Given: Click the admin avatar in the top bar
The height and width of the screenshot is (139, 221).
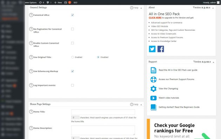Looking at the screenshot, I should [218, 2].
